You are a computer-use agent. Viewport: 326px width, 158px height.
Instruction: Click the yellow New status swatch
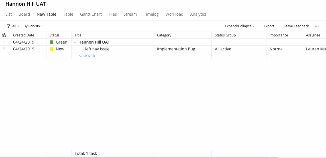[52, 49]
